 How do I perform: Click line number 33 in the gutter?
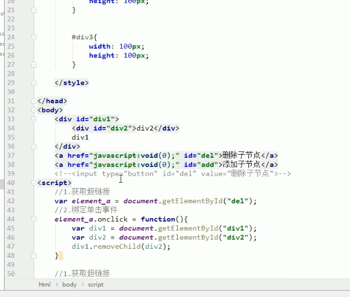tap(10, 119)
